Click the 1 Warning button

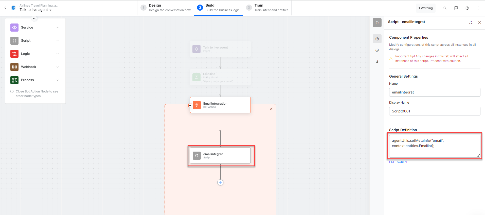click(x=425, y=8)
